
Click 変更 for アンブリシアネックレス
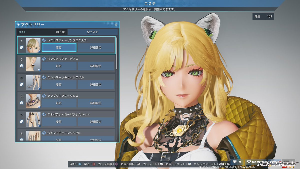(x=59, y=103)
